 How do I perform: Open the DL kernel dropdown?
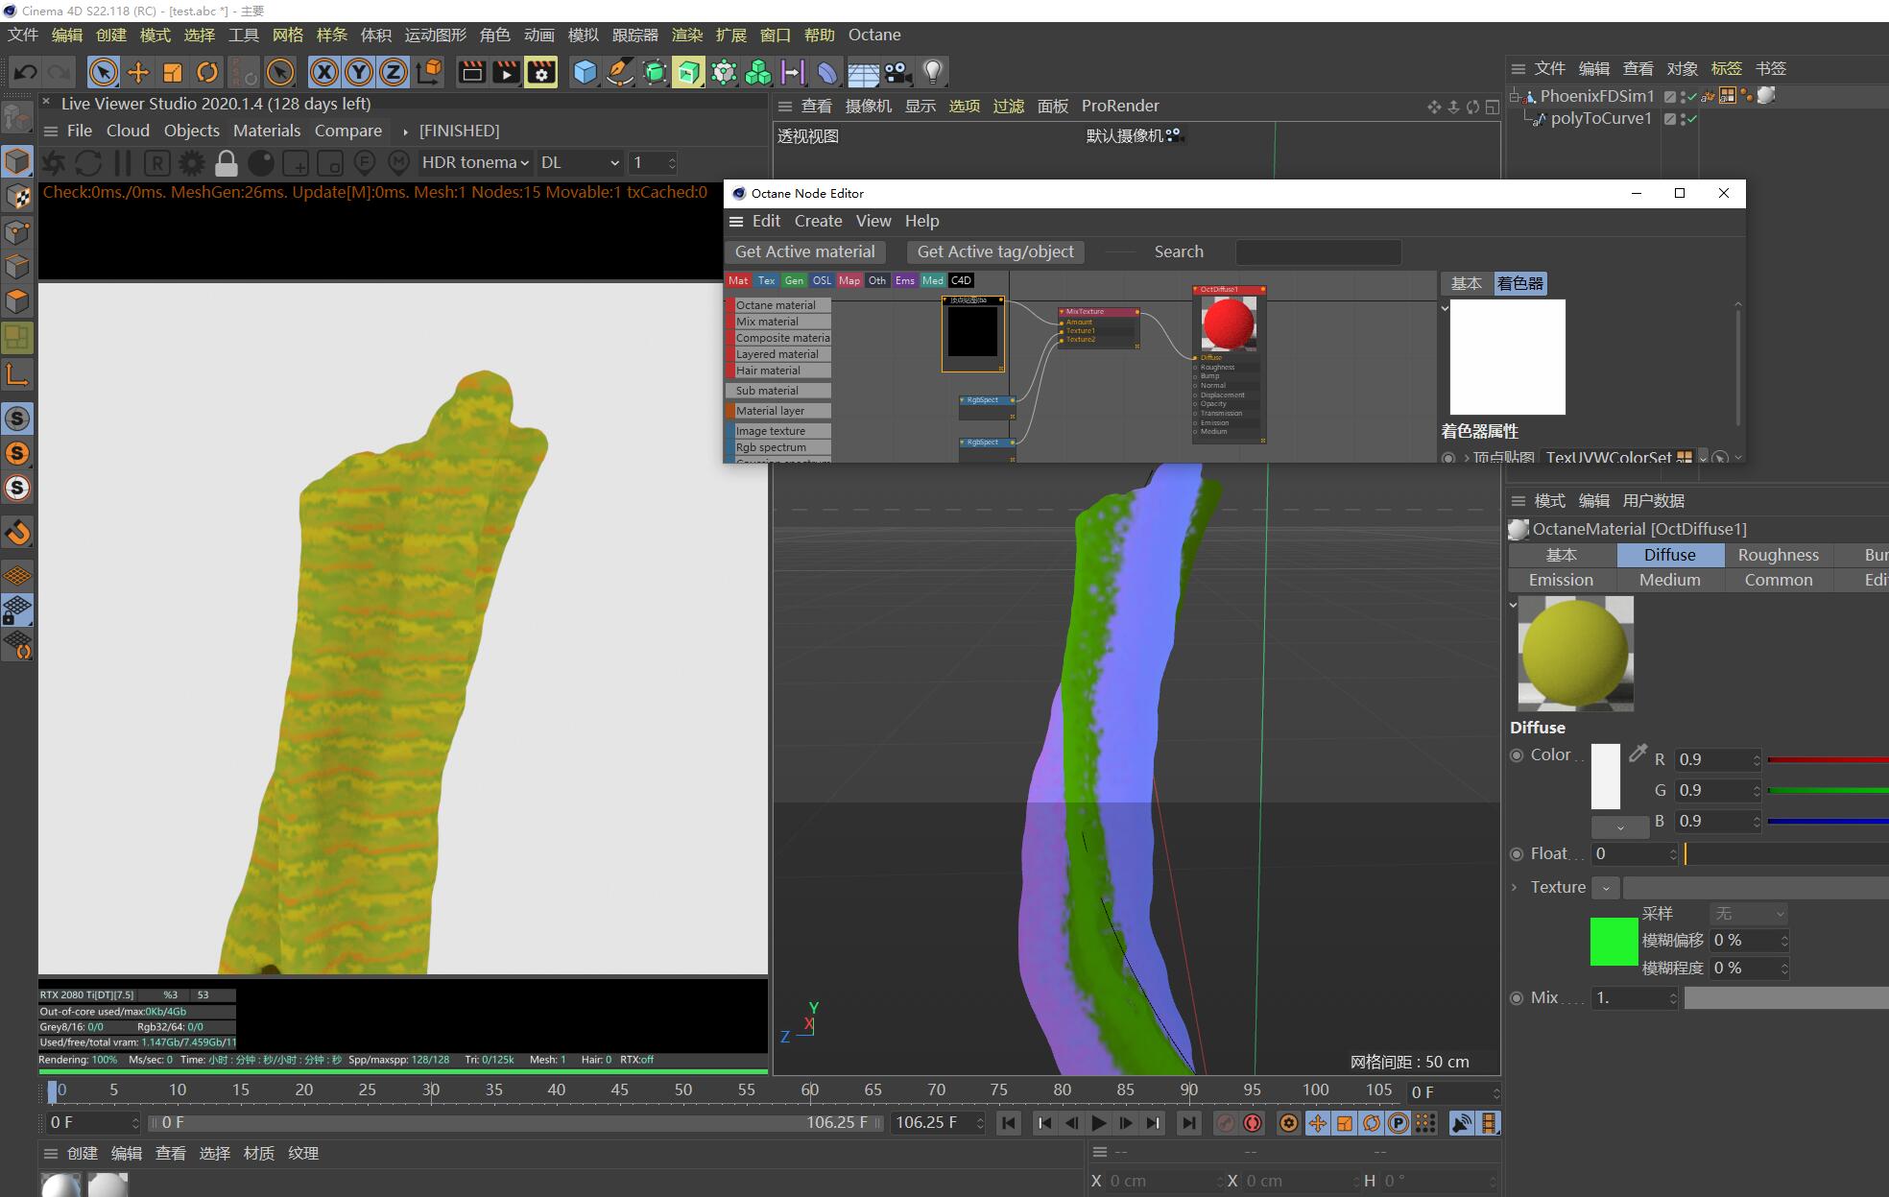(579, 163)
